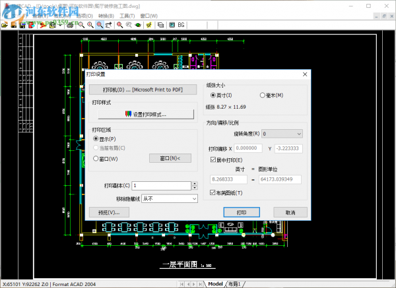Click the zoom in magnifier icon
The width and height of the screenshot is (396, 288).
tap(90, 25)
